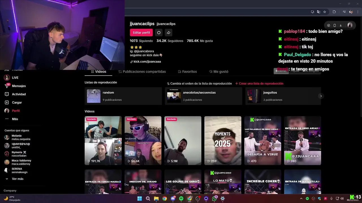Open the Entrada de Maravilla video
Viewport: 362px width, 203px height.
tap(303, 182)
